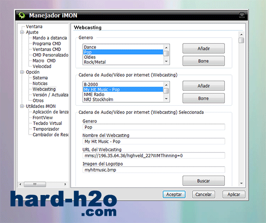Click the Imagen del Logotipo field

coord(154,170)
